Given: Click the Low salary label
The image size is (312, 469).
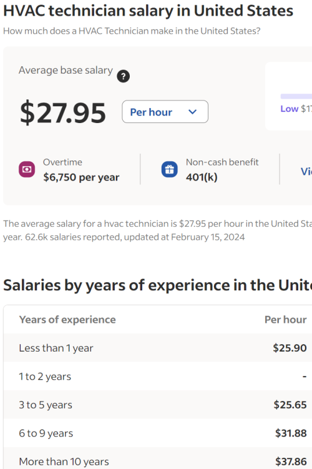Looking at the screenshot, I should (290, 109).
